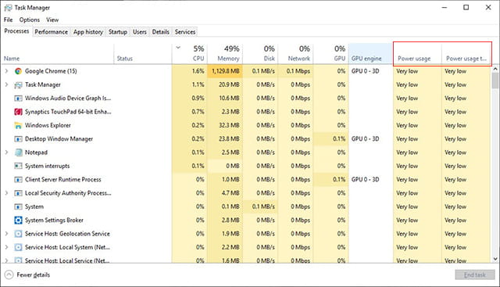Expand the Local Security Authority Process entry
The image size is (500, 287).
coord(6,193)
